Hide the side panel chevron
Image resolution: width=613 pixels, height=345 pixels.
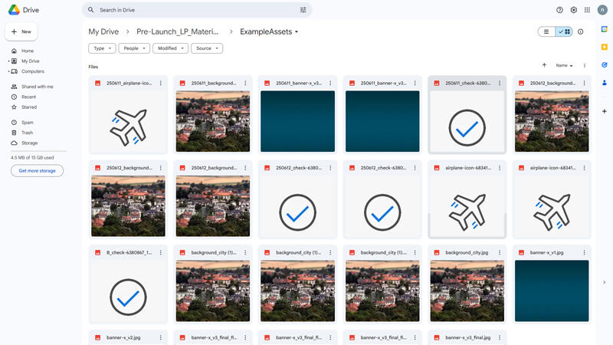(x=604, y=282)
